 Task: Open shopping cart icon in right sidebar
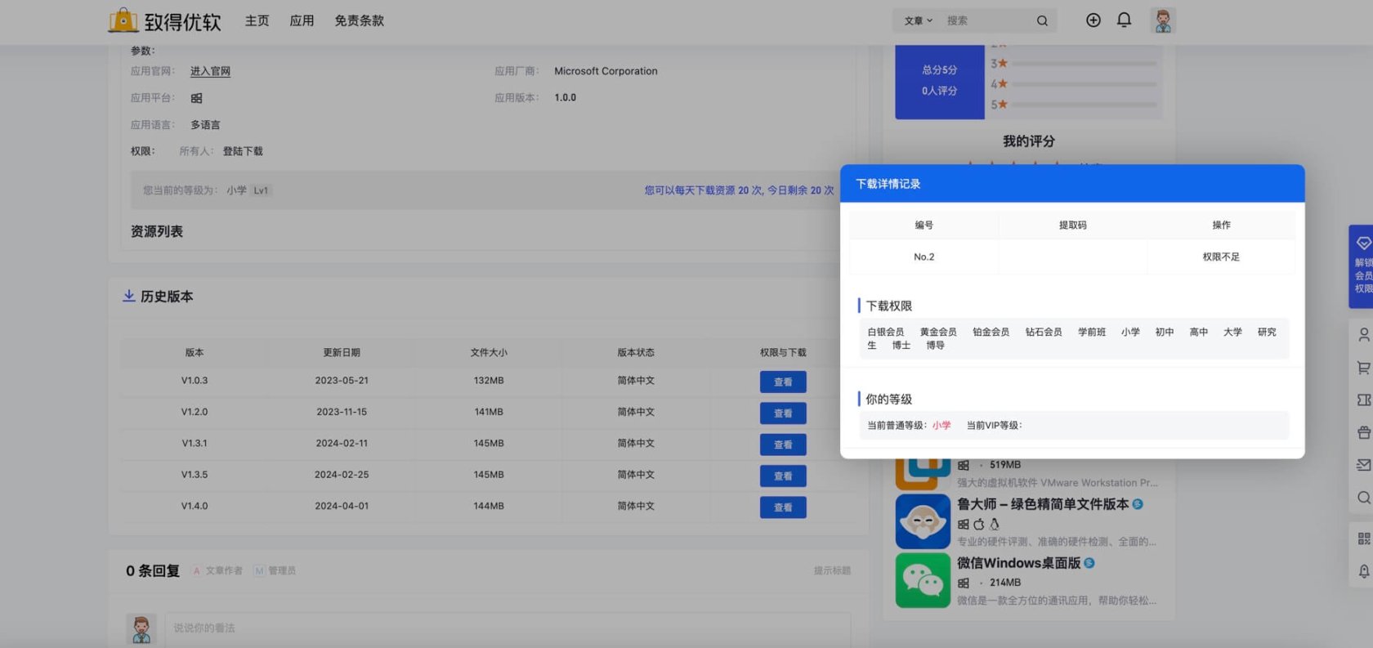[x=1363, y=368]
